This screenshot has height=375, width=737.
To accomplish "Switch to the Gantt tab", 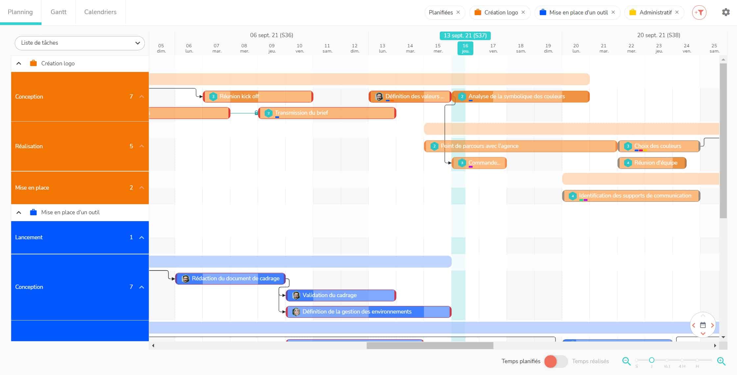I will pyautogui.click(x=58, y=12).
